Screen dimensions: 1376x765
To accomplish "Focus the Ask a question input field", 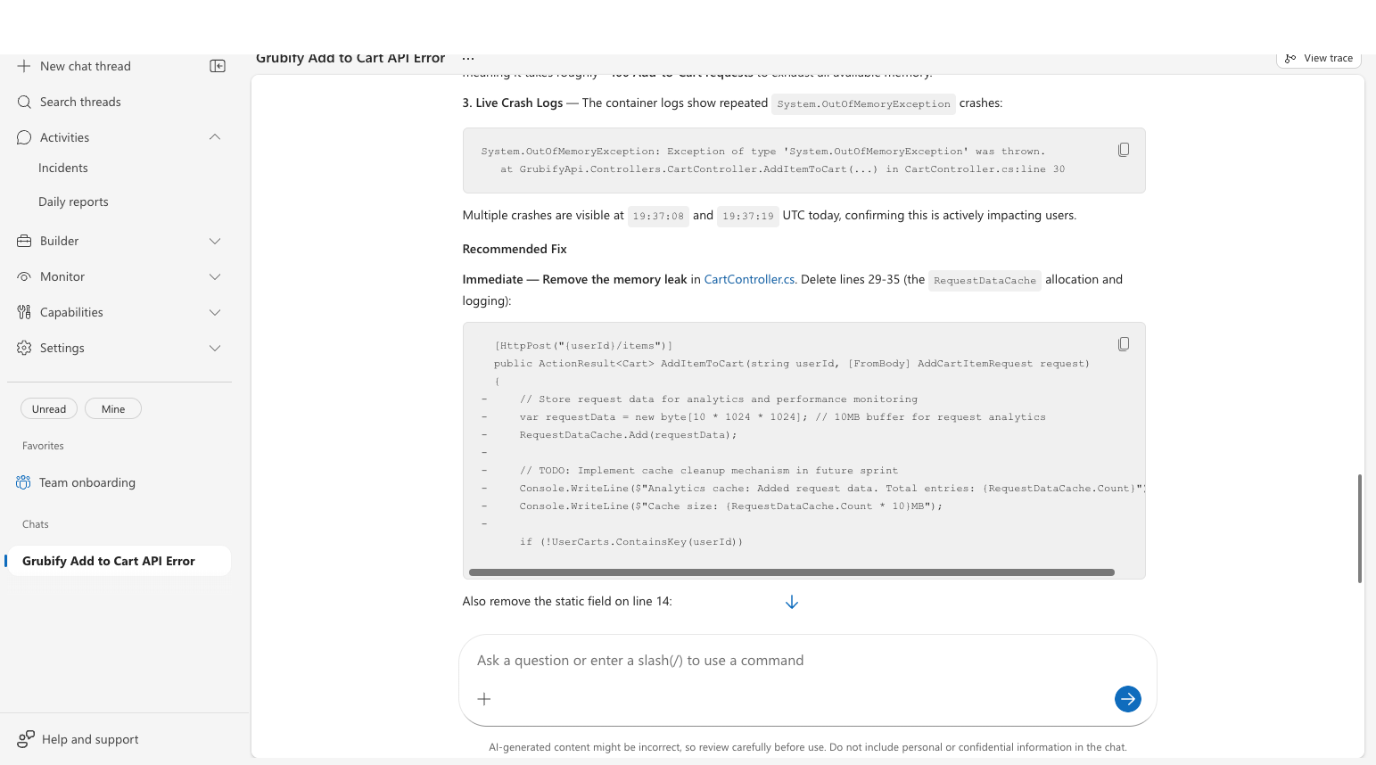I will (x=807, y=661).
